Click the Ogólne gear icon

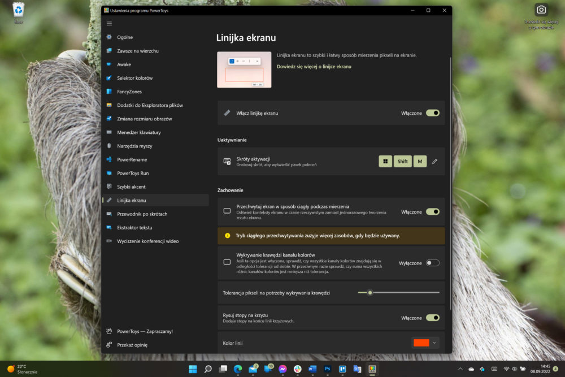109,37
